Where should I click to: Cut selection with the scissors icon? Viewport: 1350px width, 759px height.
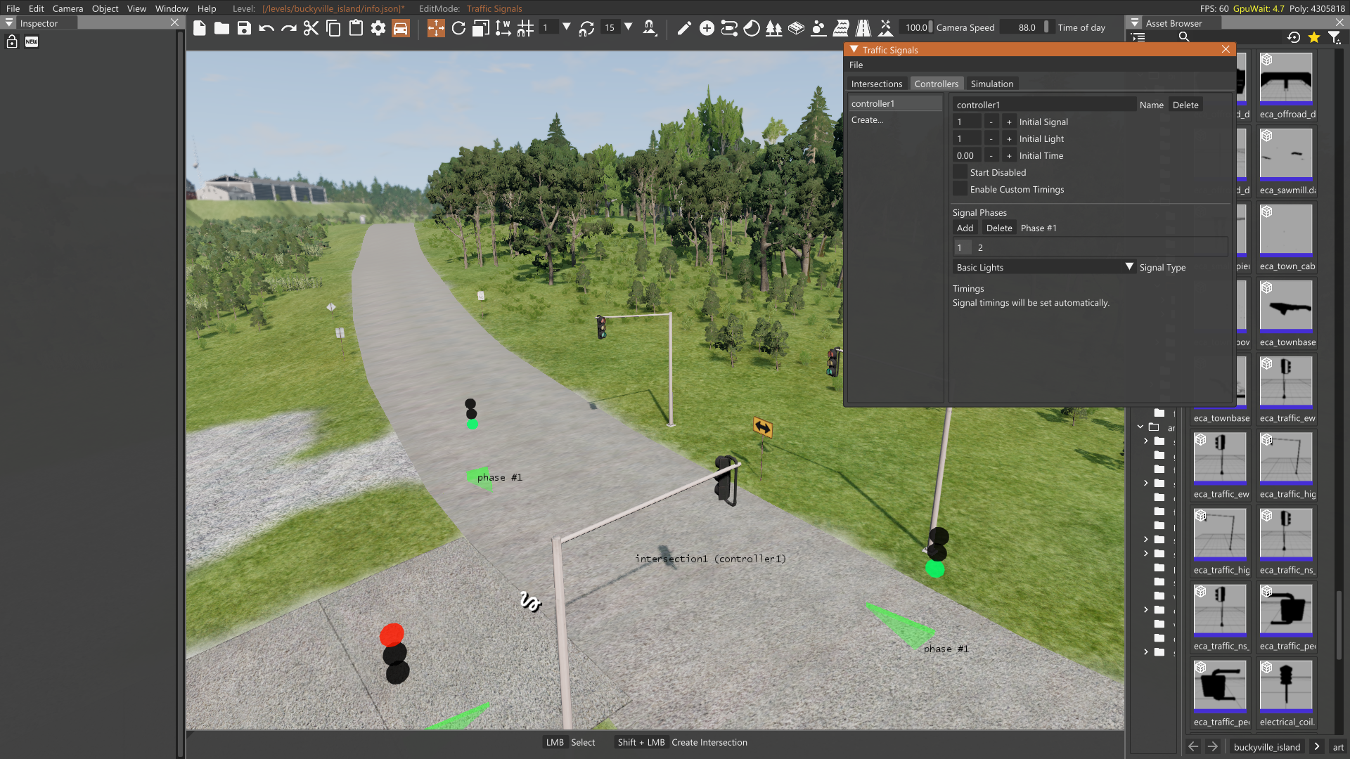pyautogui.click(x=311, y=28)
